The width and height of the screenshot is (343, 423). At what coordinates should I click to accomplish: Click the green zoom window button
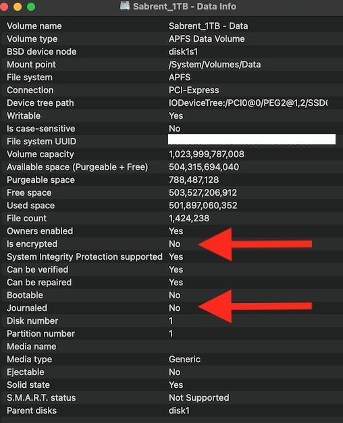click(31, 7)
